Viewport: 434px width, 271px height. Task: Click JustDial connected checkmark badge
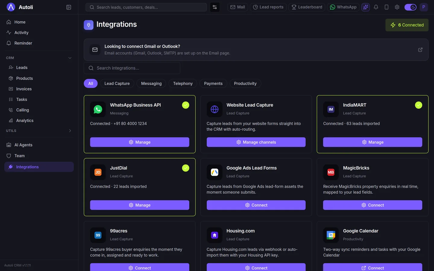(186, 168)
